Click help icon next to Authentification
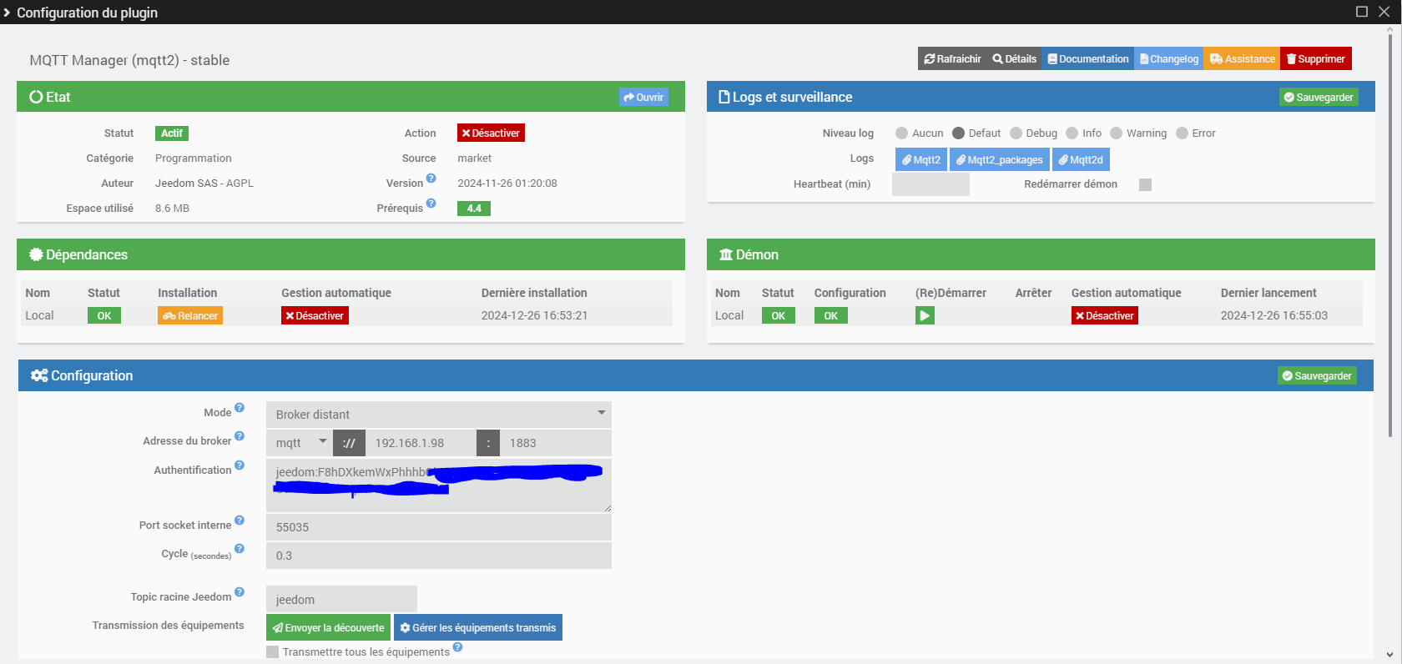Image resolution: width=1402 pixels, height=664 pixels. [240, 465]
